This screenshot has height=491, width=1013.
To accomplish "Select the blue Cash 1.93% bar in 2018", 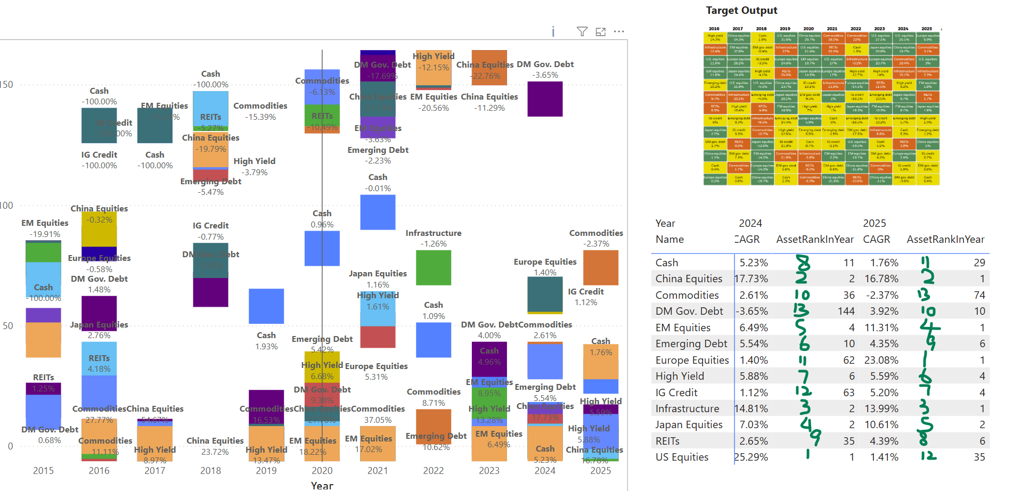I will (266, 306).
